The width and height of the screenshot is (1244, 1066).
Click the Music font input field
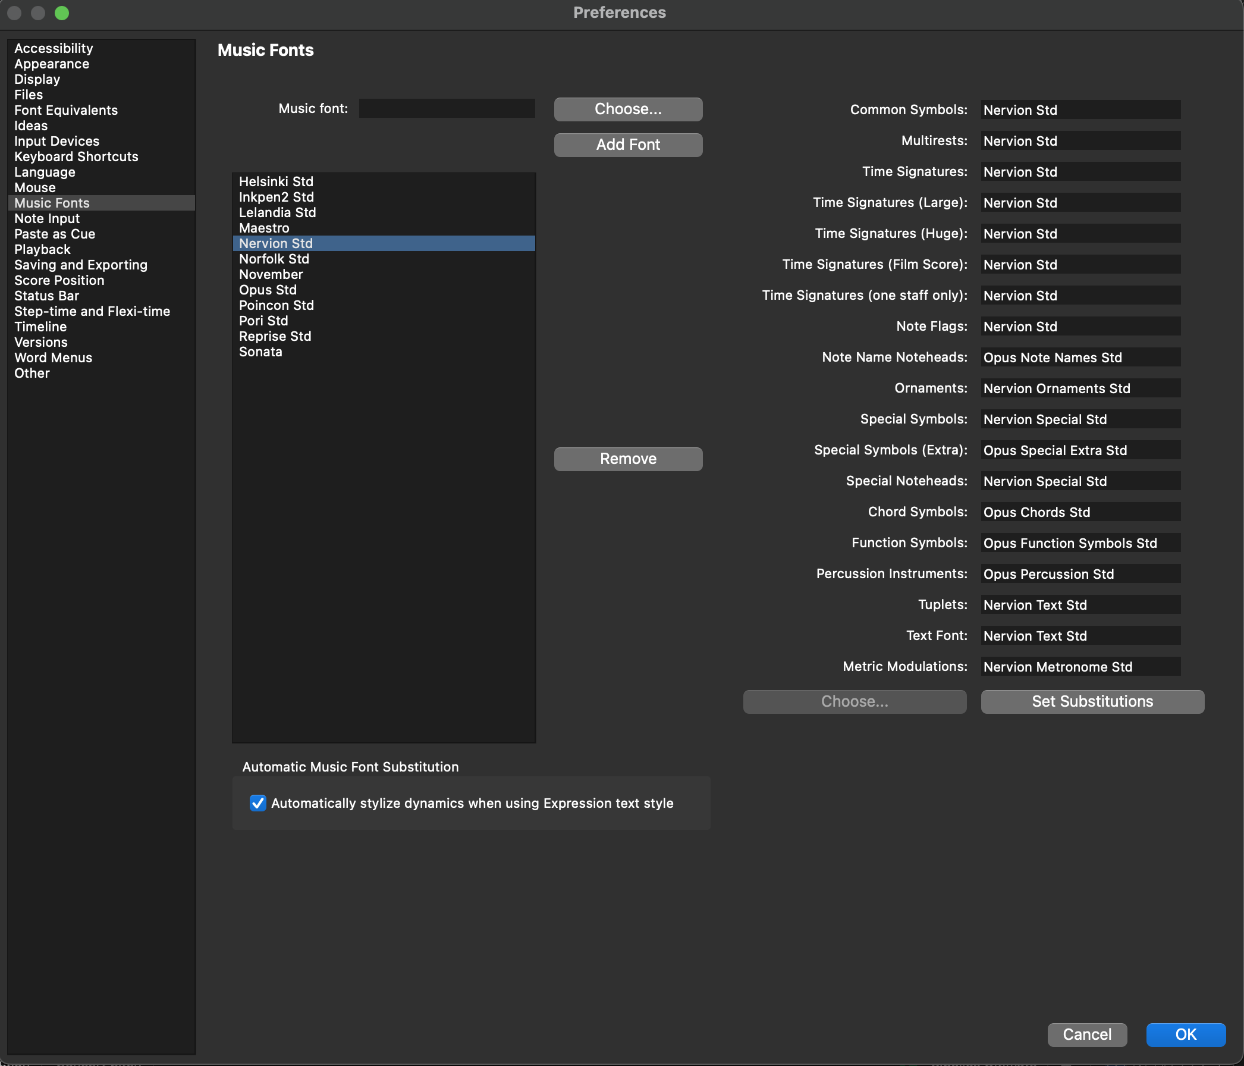447,109
